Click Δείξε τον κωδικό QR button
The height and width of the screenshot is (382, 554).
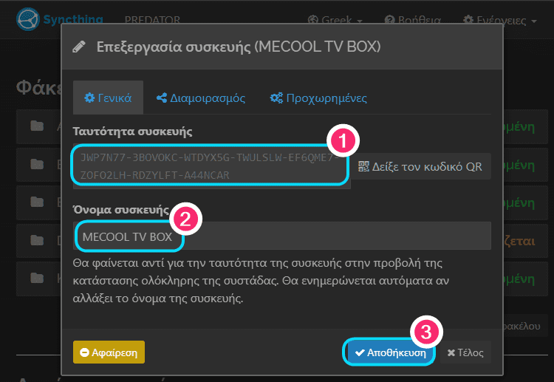click(421, 166)
